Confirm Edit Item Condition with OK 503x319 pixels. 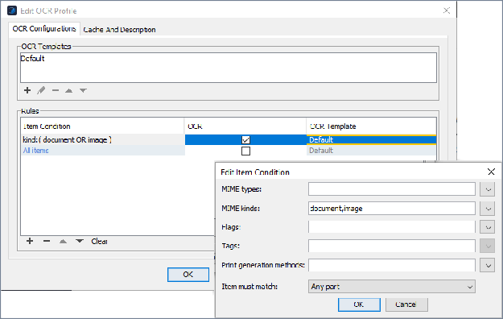click(359, 304)
